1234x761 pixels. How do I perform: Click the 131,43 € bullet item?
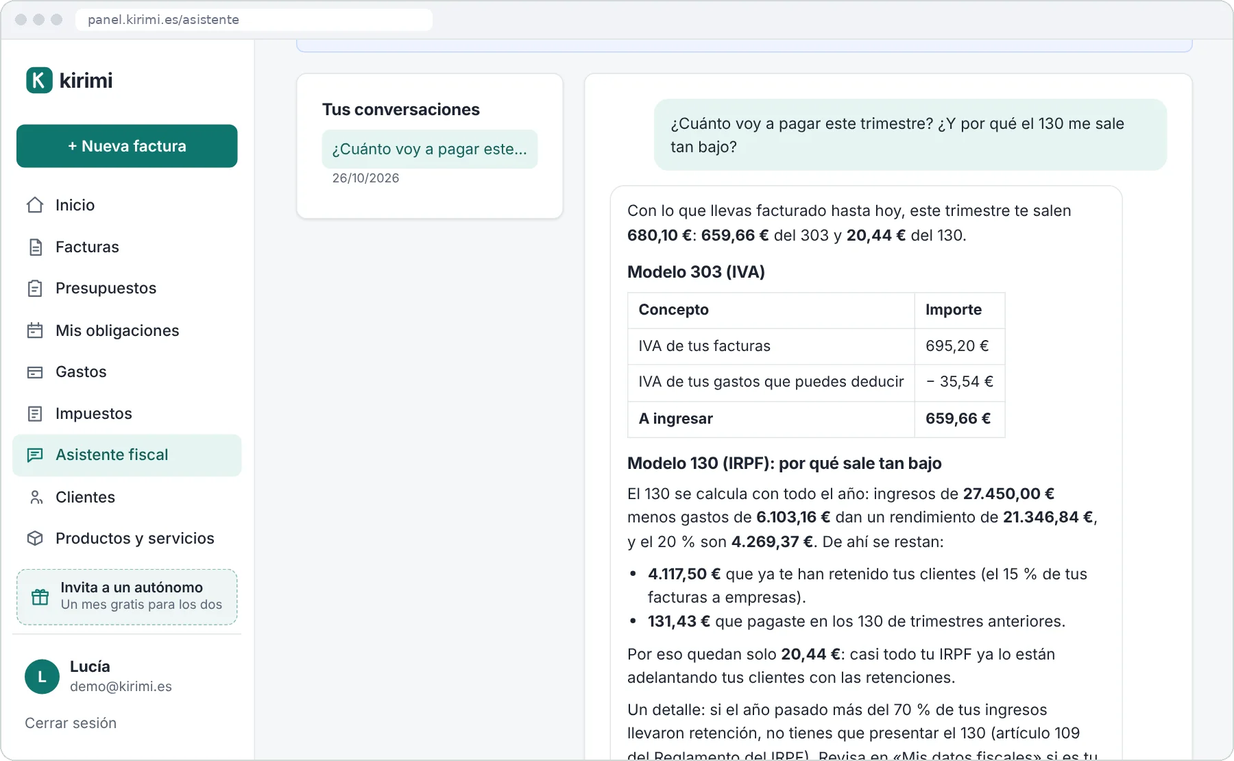[x=856, y=622]
